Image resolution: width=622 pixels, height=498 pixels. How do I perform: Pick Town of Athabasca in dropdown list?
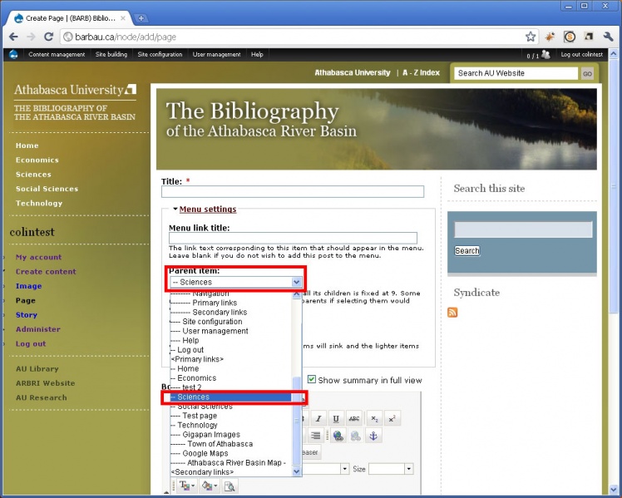click(220, 444)
